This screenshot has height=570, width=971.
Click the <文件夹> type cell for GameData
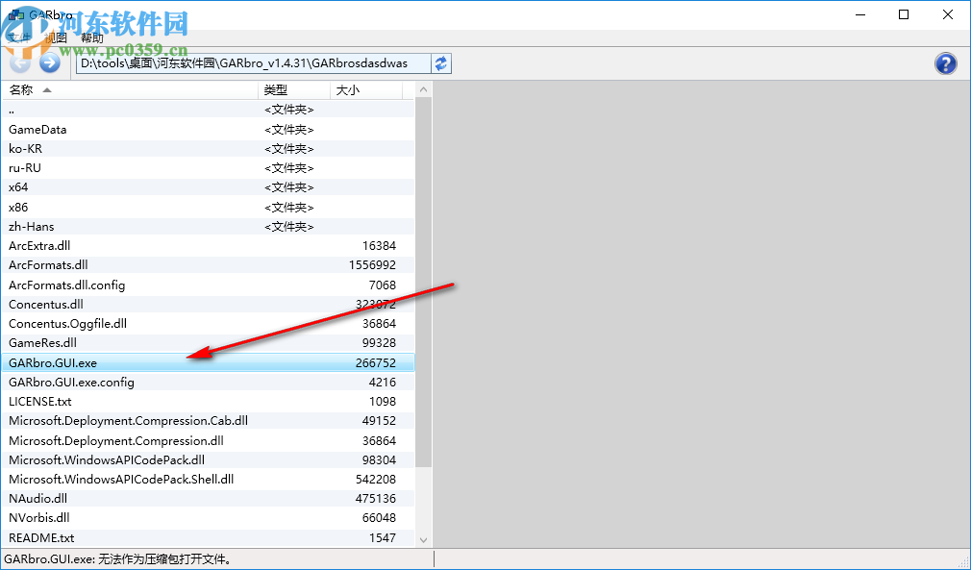click(x=289, y=130)
